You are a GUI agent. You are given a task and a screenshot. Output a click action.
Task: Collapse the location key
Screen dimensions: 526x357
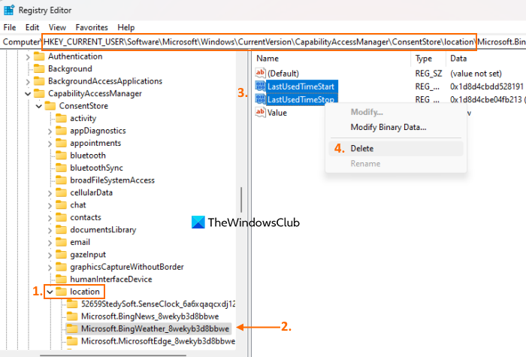pos(50,292)
